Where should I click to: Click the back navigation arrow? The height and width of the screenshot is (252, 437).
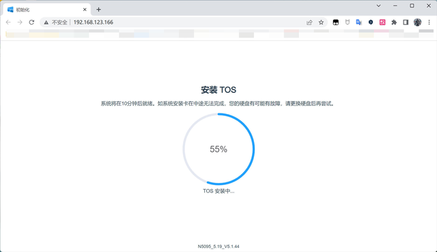pos(8,23)
